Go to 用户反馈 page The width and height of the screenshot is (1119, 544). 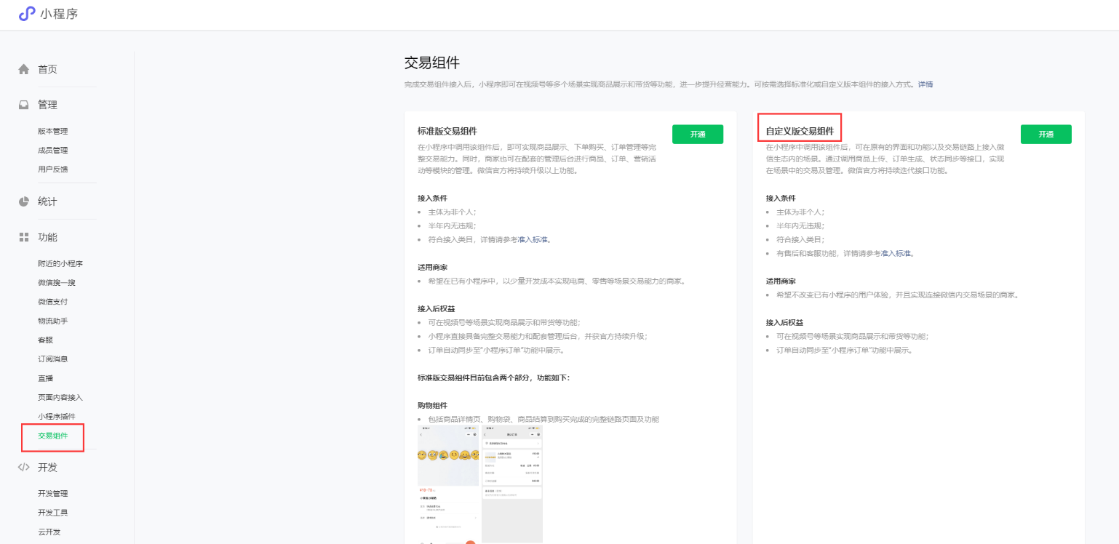(x=52, y=169)
